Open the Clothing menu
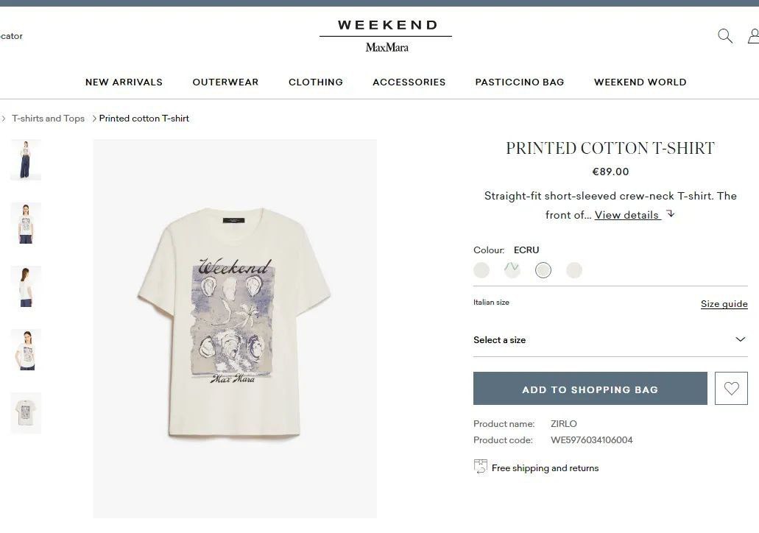The width and height of the screenshot is (759, 533). (x=316, y=82)
